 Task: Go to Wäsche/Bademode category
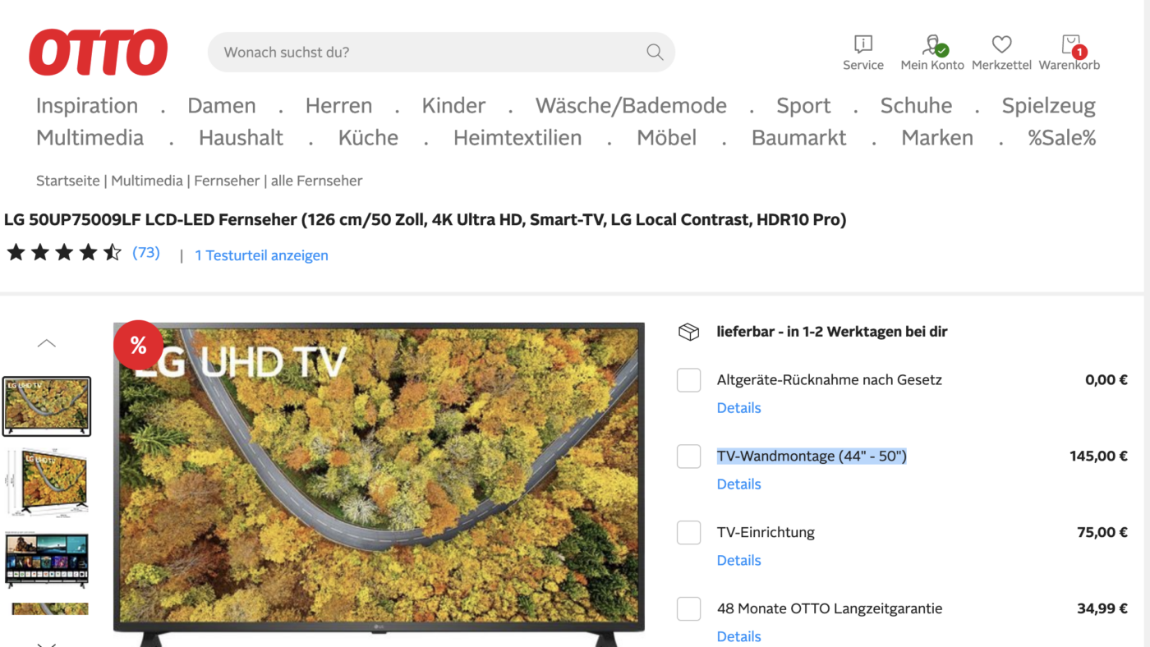point(631,106)
